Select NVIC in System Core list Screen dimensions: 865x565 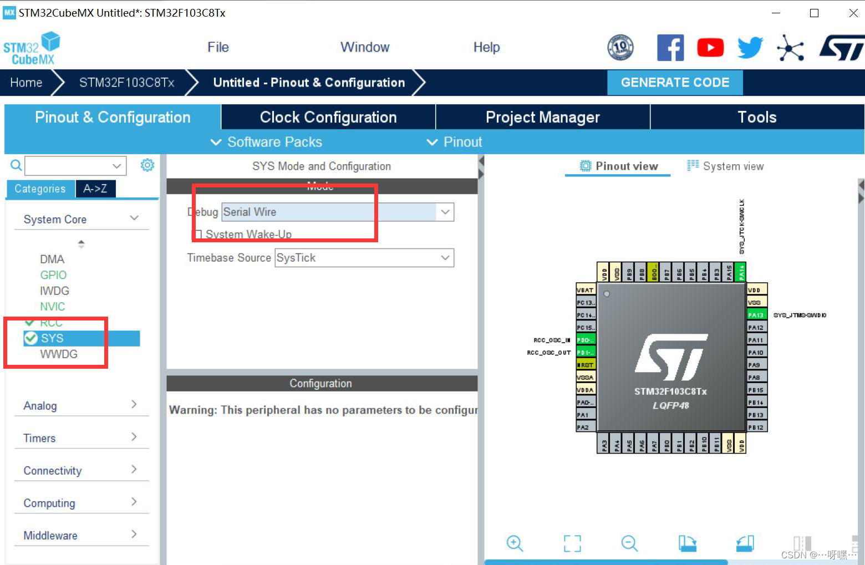tap(53, 307)
